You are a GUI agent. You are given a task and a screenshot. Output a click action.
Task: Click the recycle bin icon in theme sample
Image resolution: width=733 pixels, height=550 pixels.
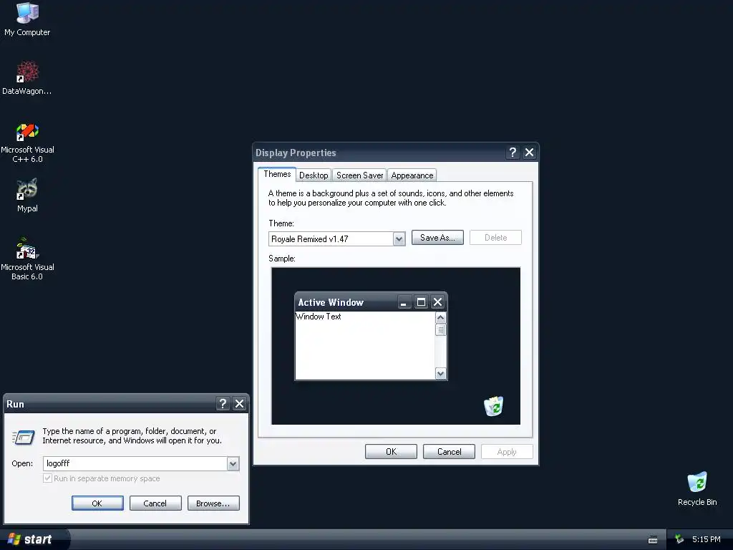coord(494,406)
